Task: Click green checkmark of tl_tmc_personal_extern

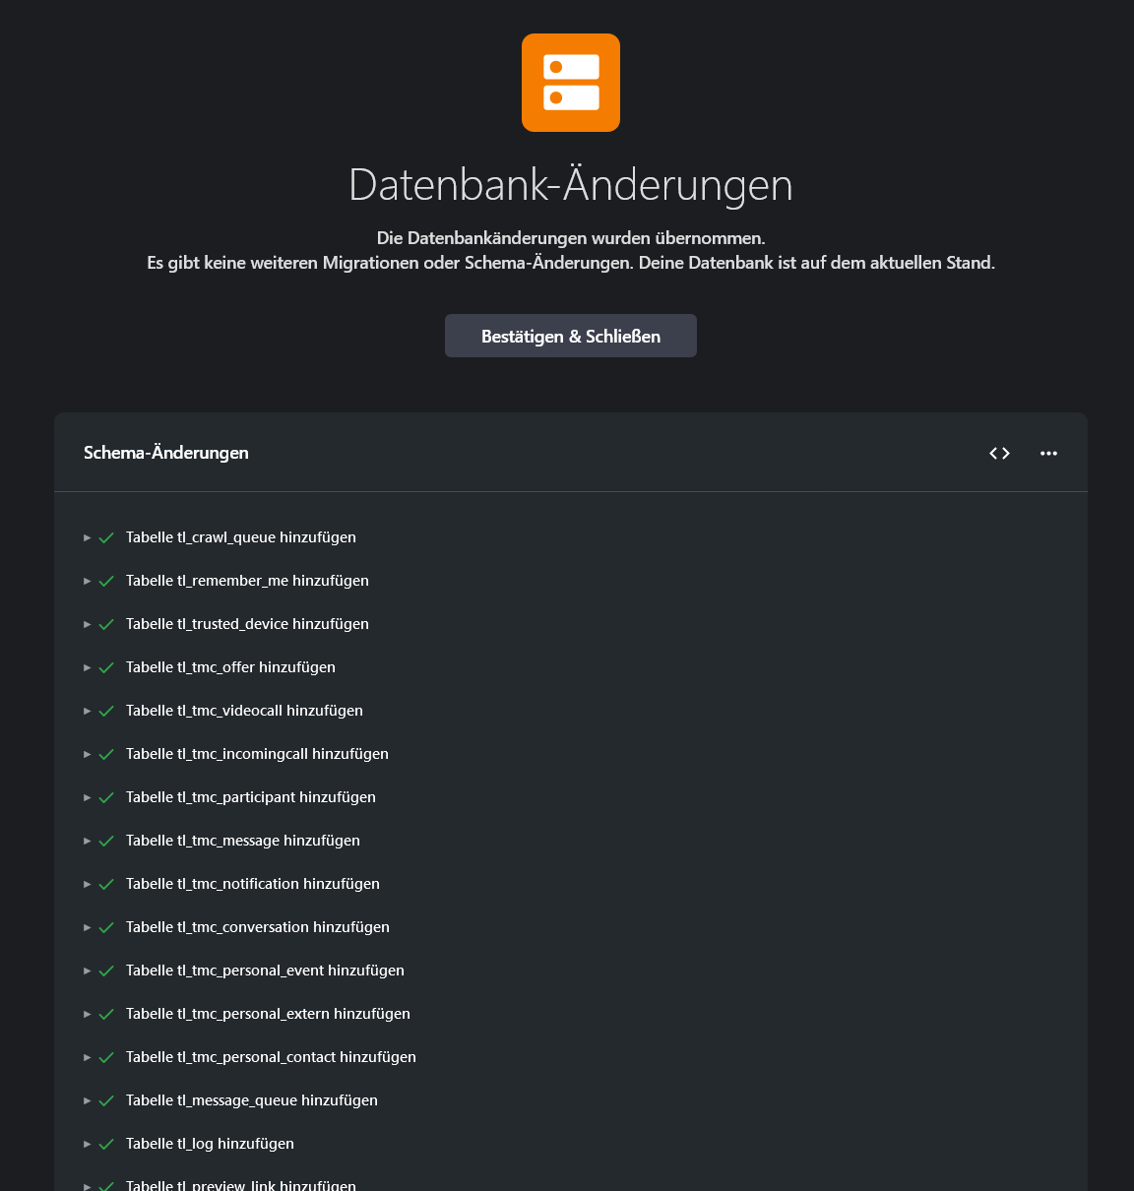Action: tap(106, 1014)
